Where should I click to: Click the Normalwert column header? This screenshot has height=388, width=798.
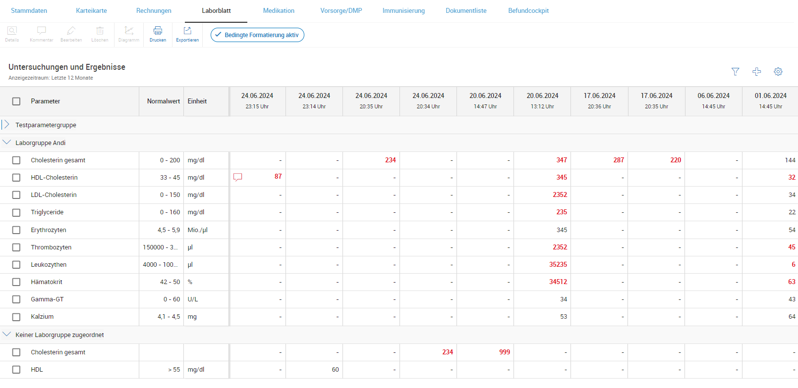coord(163,101)
